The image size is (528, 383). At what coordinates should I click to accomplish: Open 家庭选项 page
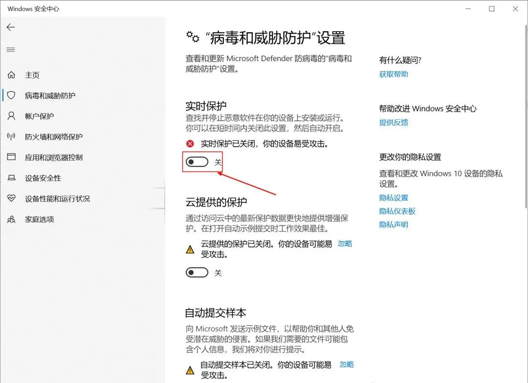pyautogui.click(x=40, y=219)
